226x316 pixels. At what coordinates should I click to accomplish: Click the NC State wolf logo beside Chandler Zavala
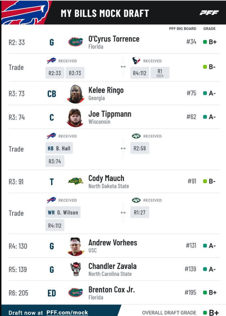pos(76,269)
